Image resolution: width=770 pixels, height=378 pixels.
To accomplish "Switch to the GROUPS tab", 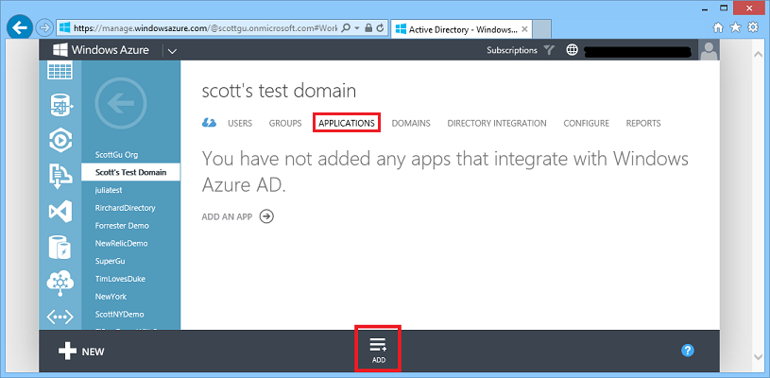I will click(285, 123).
